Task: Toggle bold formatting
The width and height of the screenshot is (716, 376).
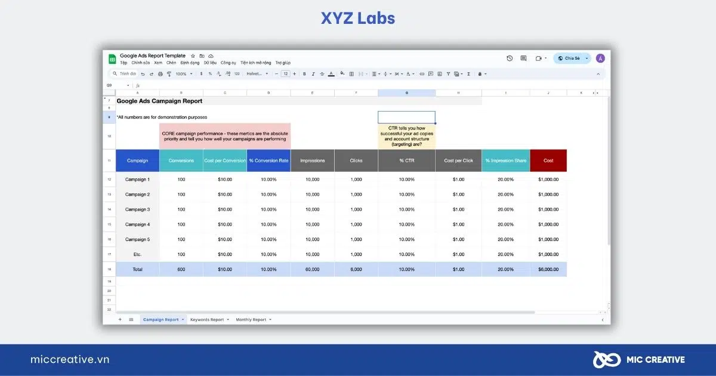Action: (x=304, y=74)
